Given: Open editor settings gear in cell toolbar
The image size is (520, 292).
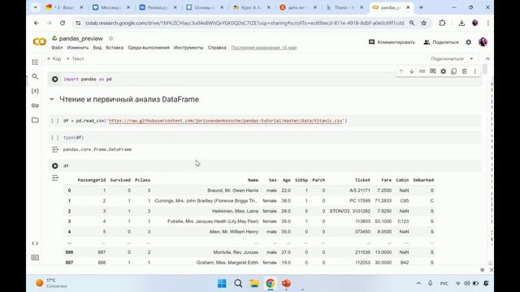Looking at the screenshot, I should (x=443, y=71).
